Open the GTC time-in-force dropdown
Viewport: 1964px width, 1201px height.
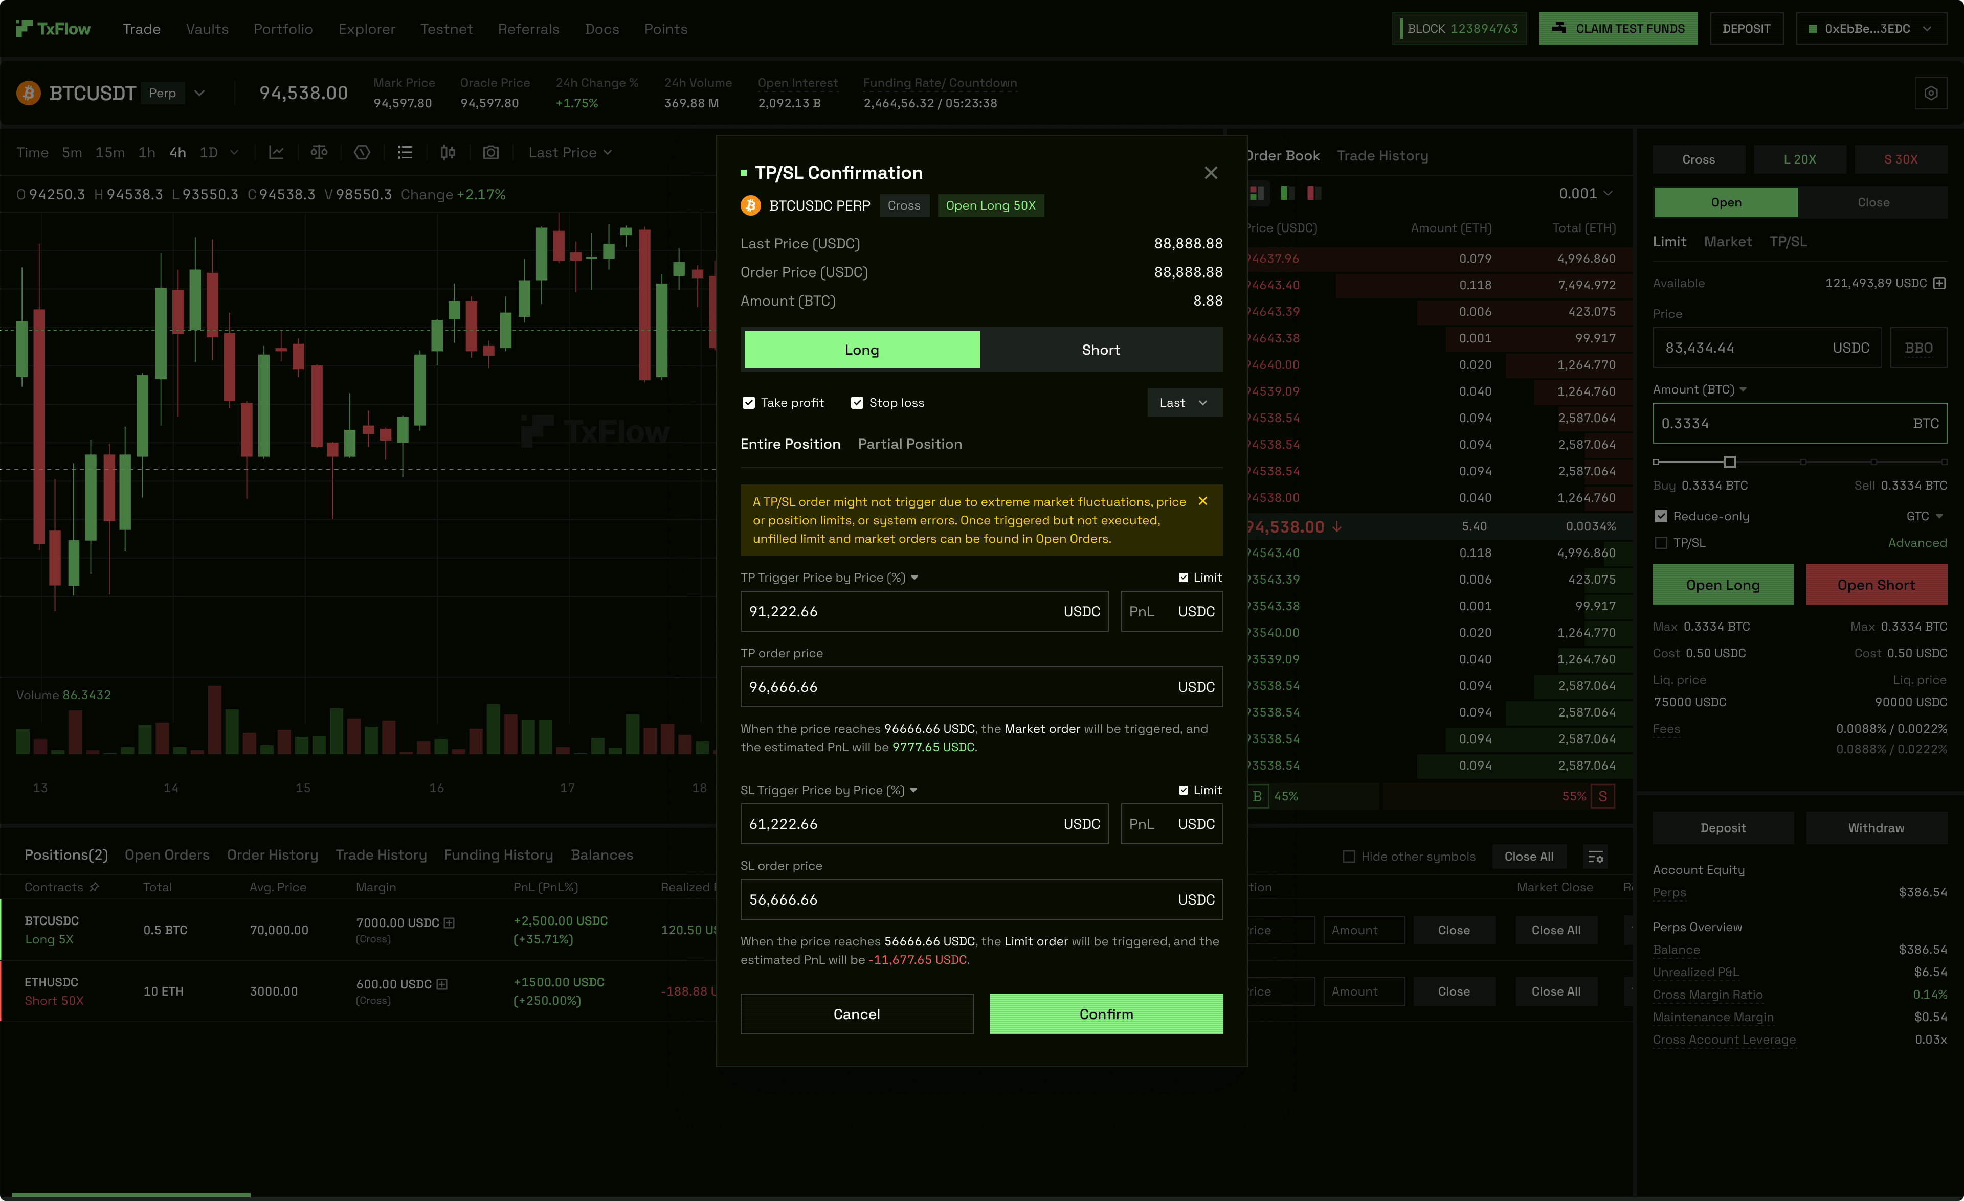coord(1924,515)
